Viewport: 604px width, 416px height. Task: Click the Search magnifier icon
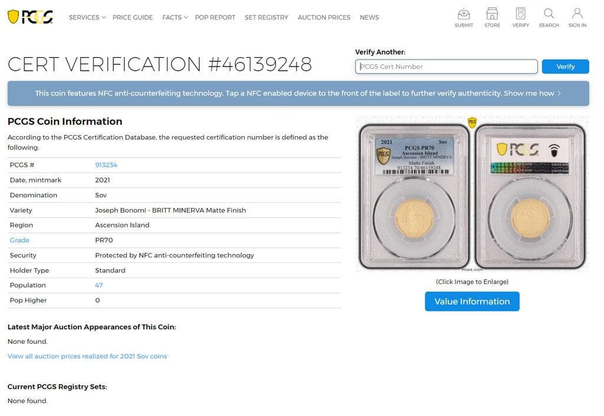[x=549, y=16]
